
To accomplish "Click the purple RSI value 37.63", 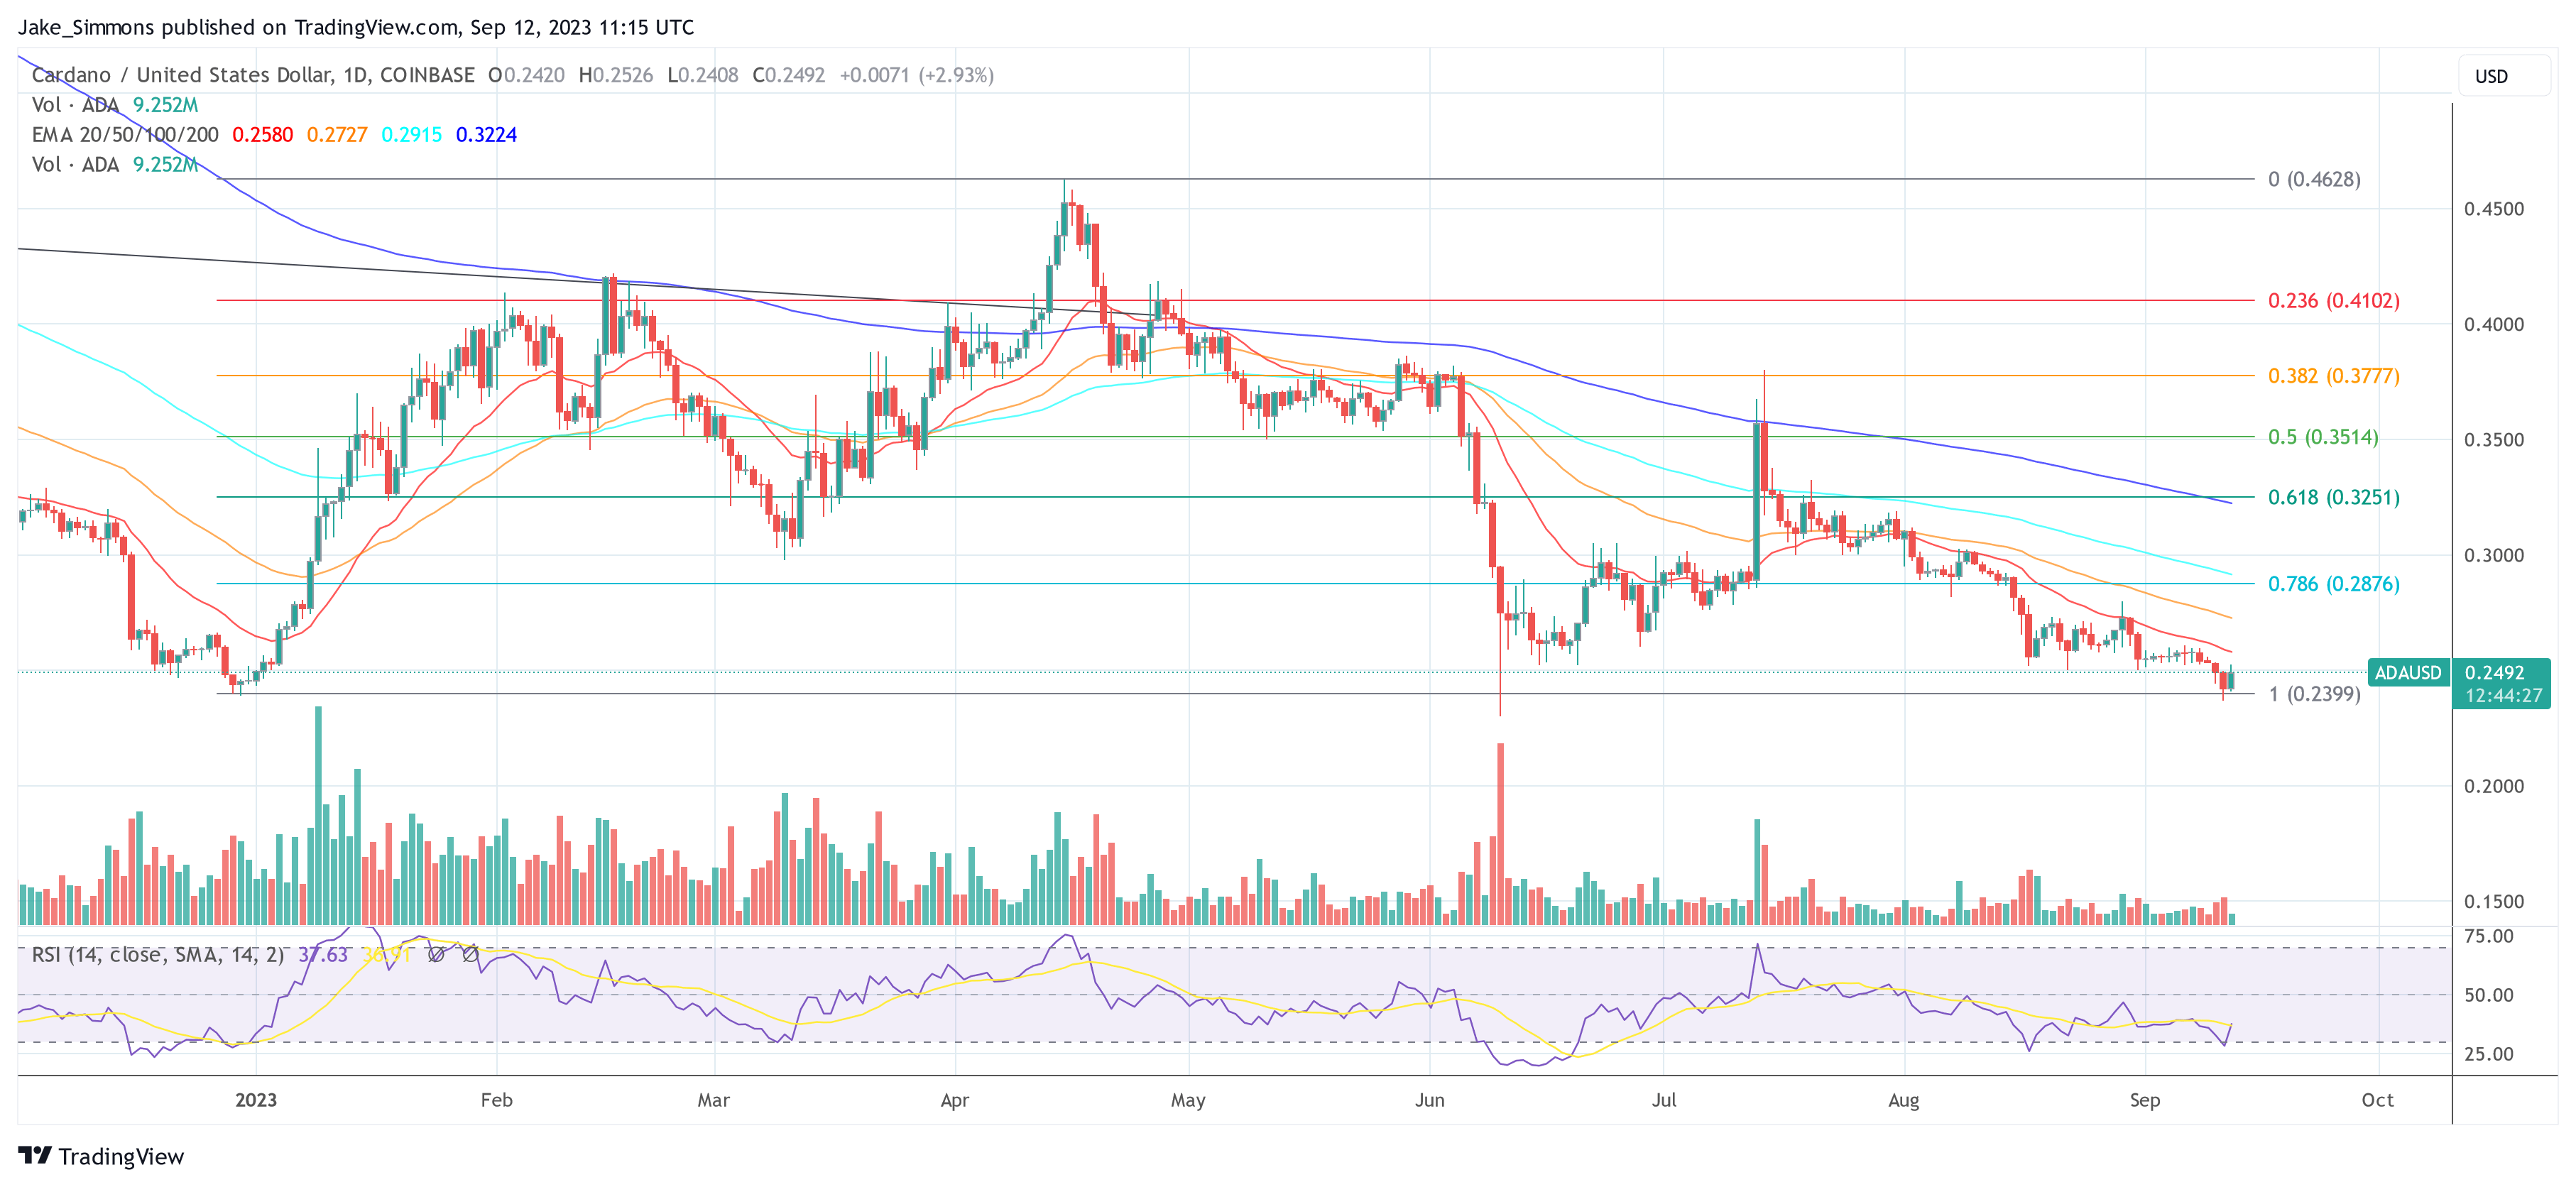I will click(323, 955).
